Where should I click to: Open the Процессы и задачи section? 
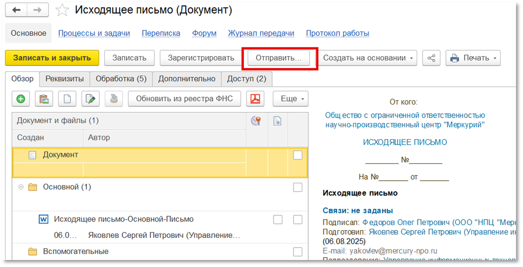pos(94,33)
